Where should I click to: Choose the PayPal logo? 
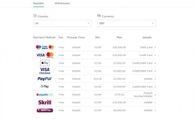[x=45, y=79]
